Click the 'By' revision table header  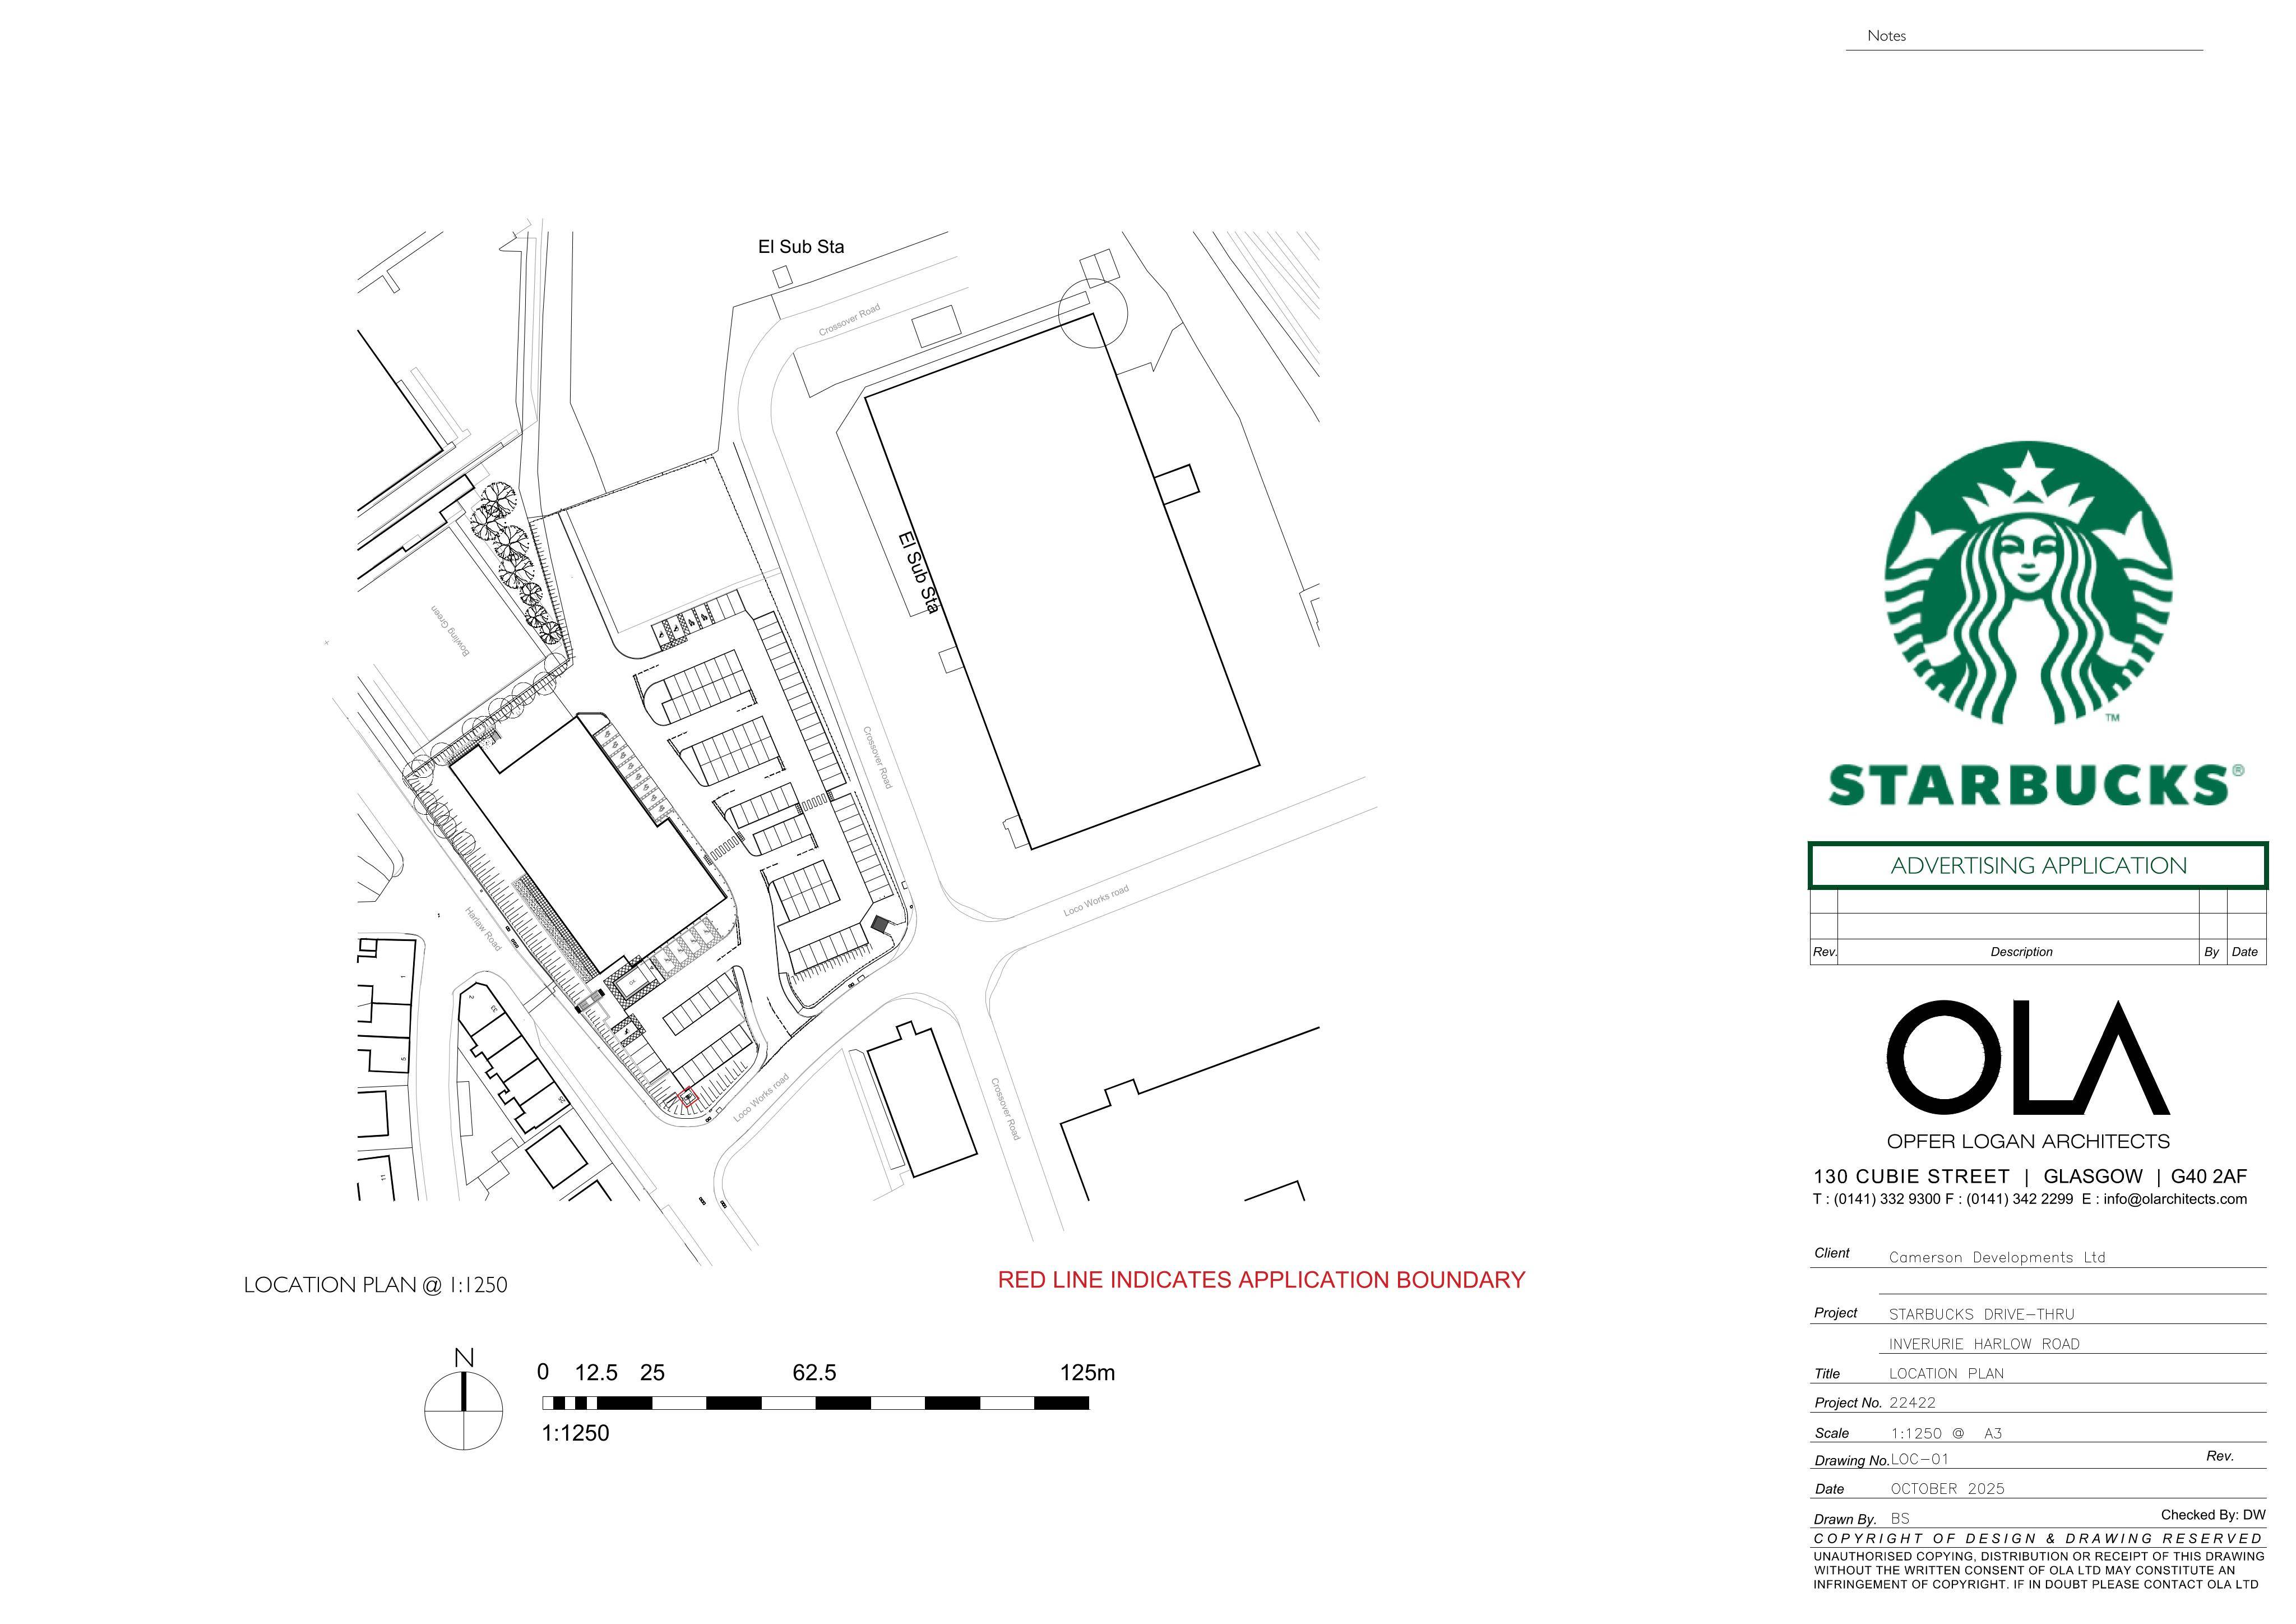pyautogui.click(x=2211, y=952)
